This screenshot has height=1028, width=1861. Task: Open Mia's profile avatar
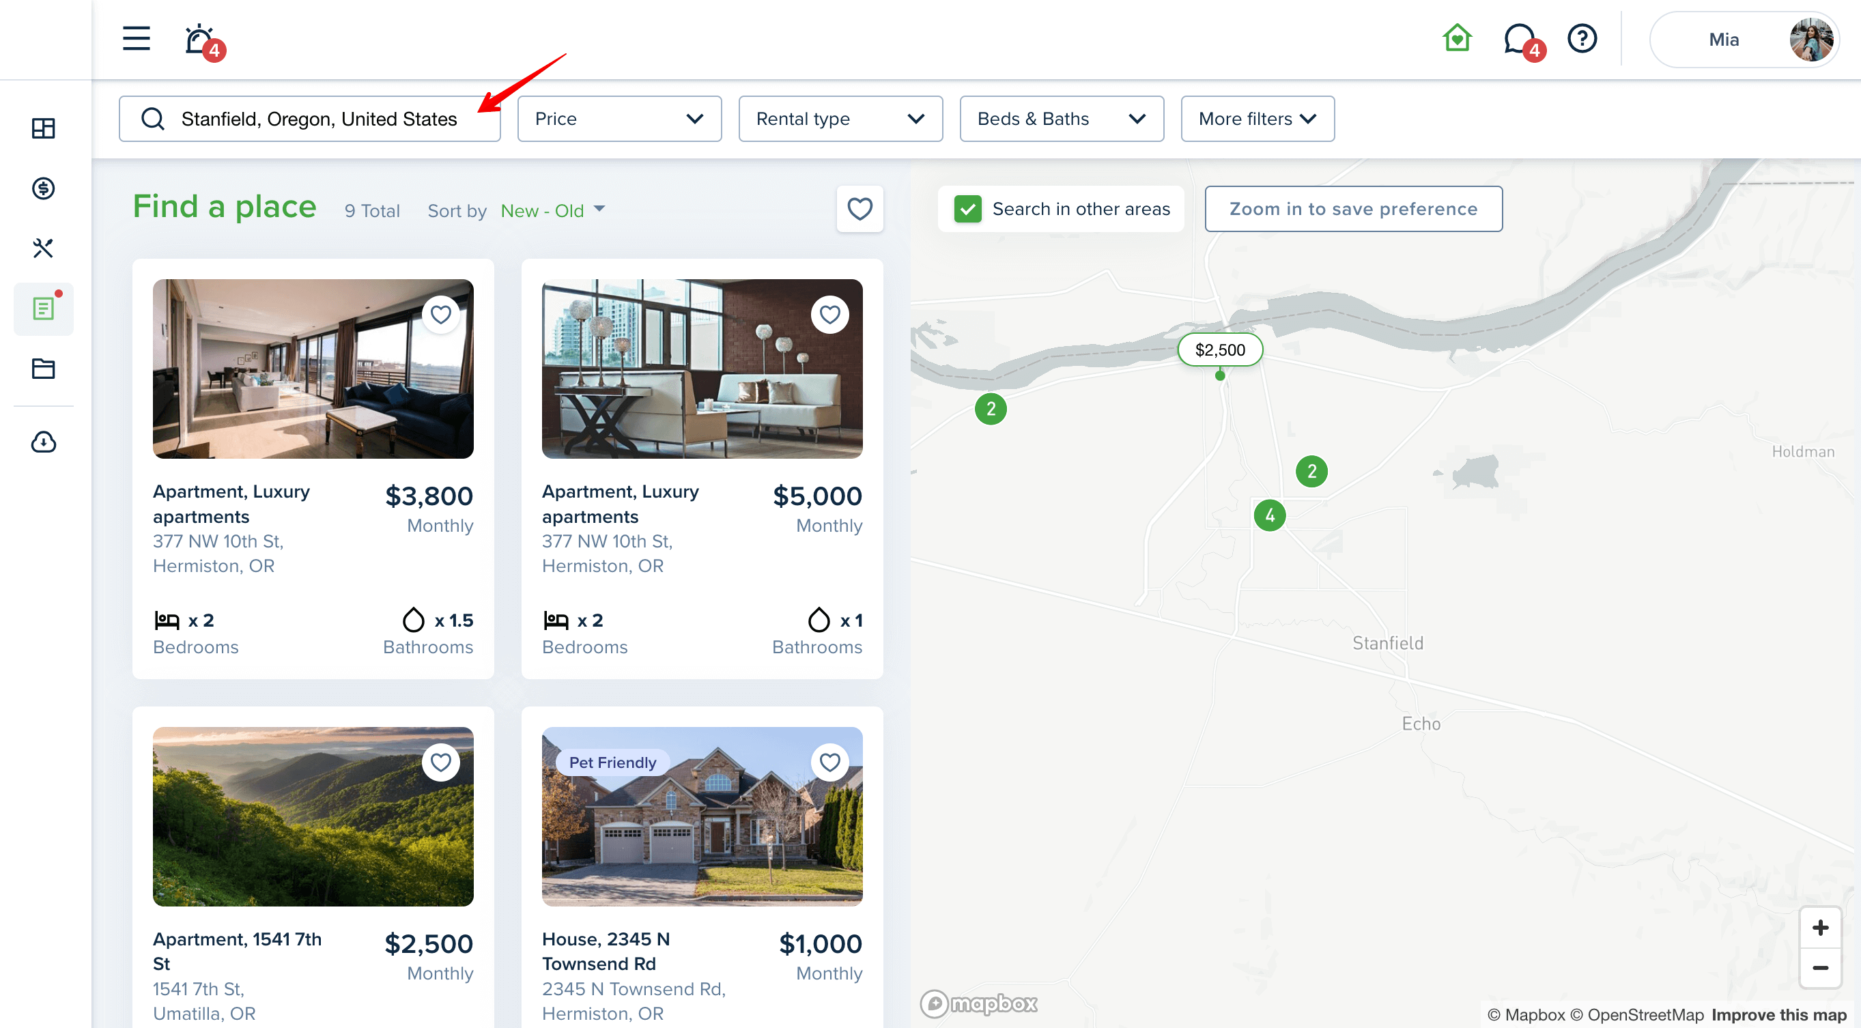[x=1810, y=40]
